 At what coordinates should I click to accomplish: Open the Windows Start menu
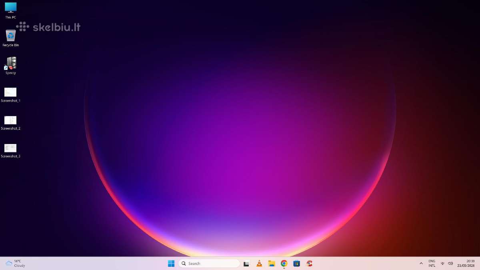pyautogui.click(x=171, y=263)
